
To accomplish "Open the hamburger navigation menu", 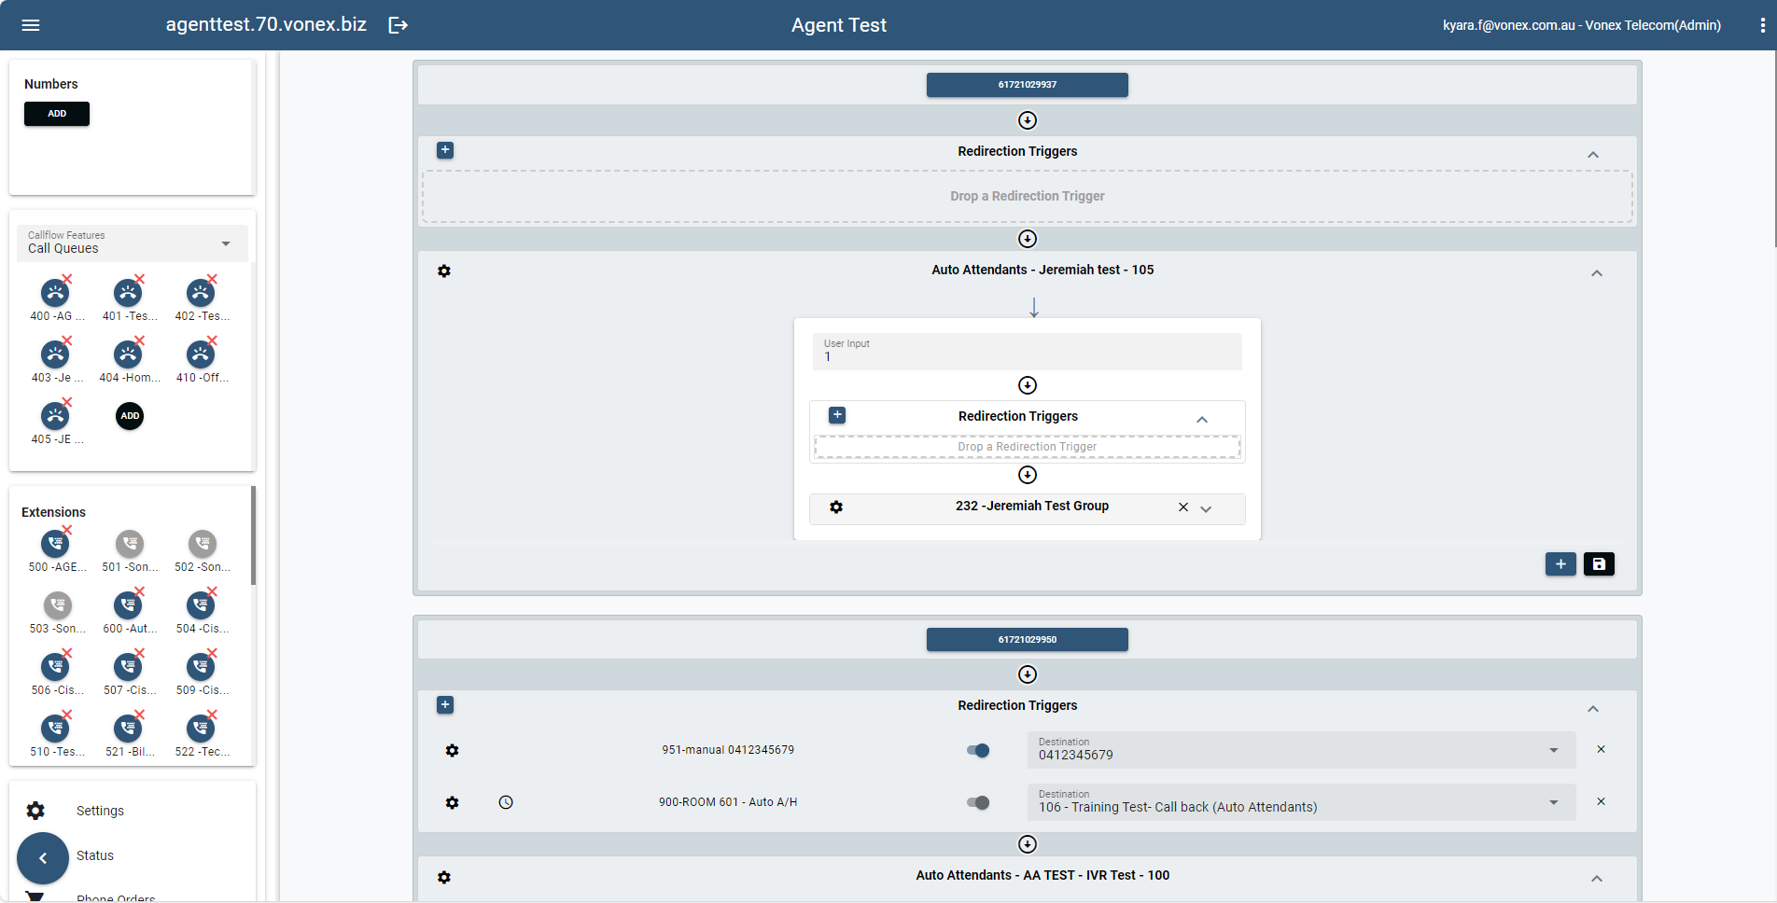I will (x=31, y=25).
